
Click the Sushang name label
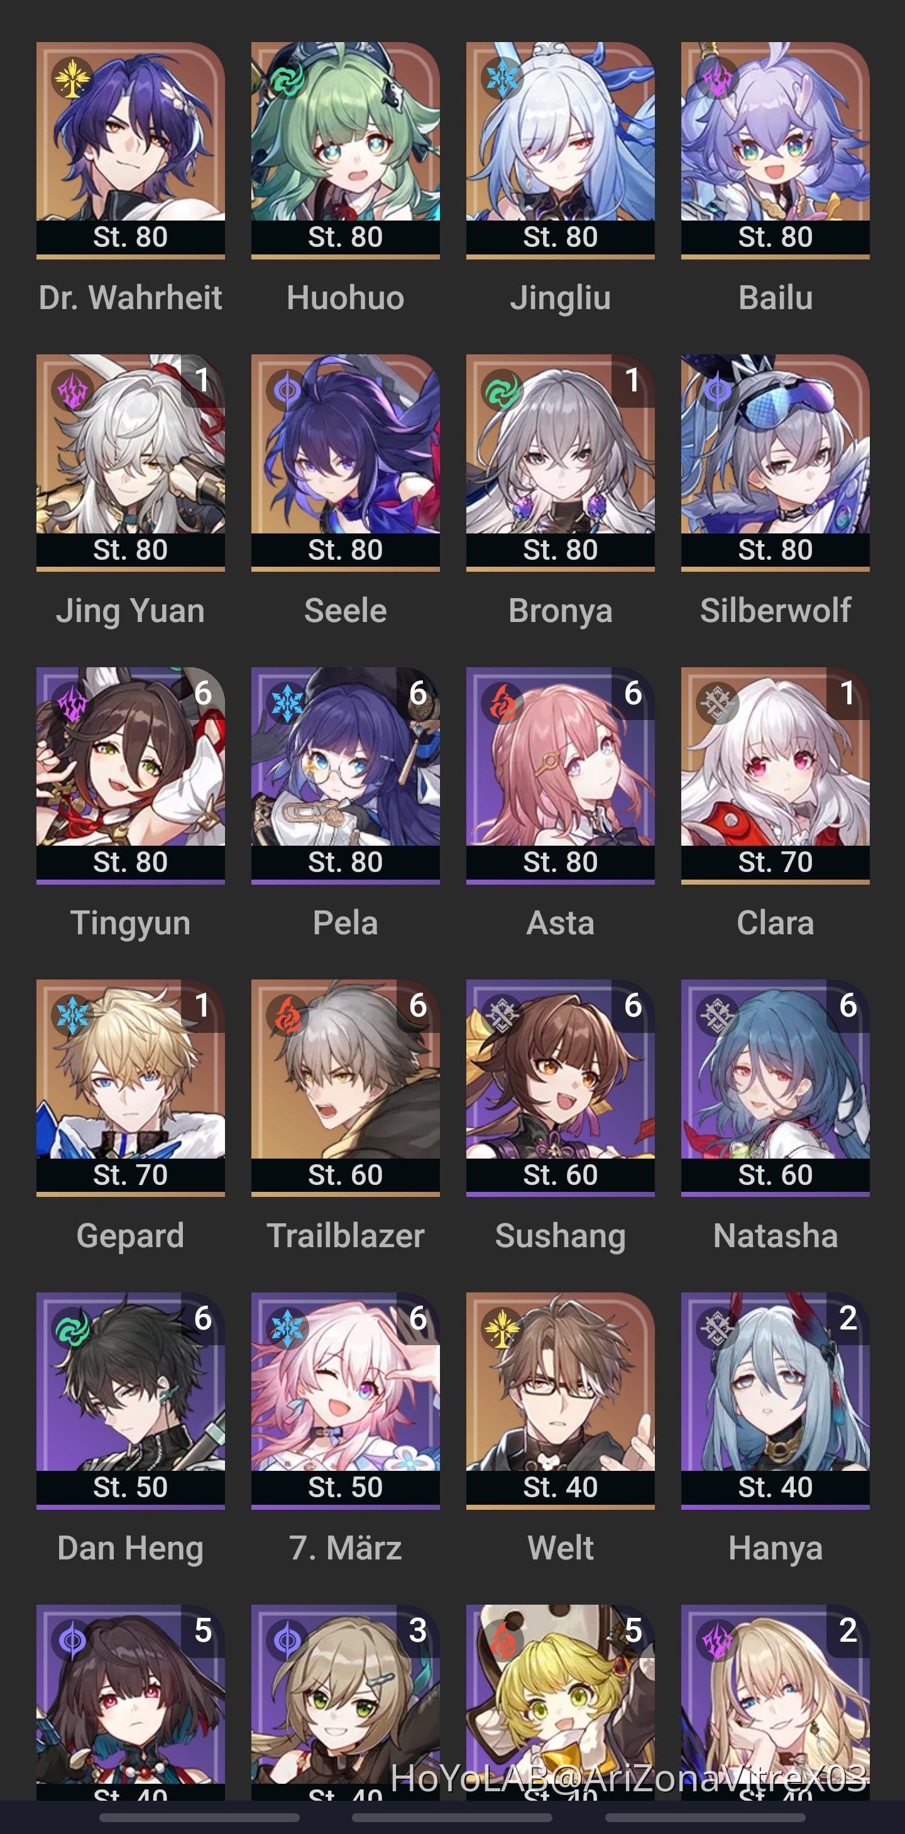click(561, 1235)
